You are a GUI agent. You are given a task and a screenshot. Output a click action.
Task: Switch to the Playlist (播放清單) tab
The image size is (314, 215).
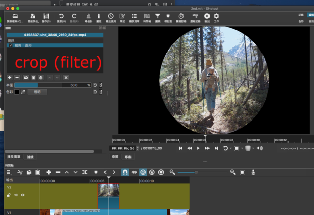click(x=13, y=157)
